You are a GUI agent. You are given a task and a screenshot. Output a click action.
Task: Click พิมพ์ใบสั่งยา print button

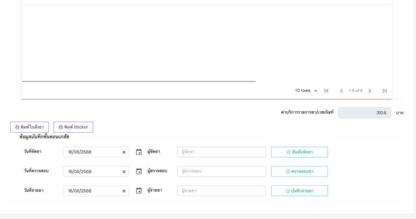tap(29, 127)
